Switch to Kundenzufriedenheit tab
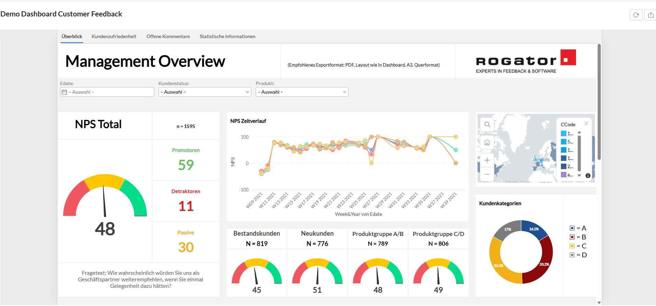 pyautogui.click(x=114, y=36)
